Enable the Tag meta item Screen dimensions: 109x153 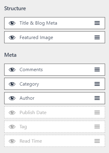point(12,127)
